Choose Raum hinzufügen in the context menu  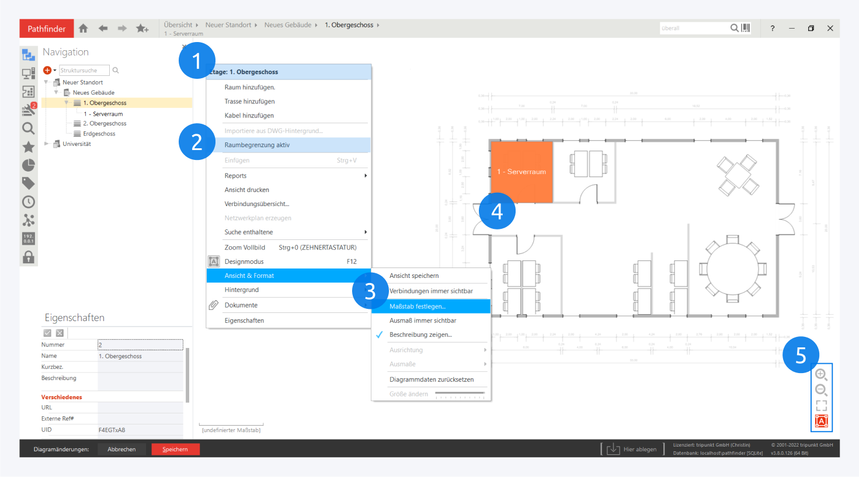[x=249, y=88]
